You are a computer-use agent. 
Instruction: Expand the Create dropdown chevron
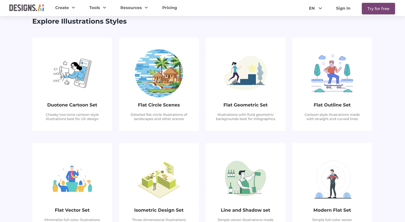(73, 8)
